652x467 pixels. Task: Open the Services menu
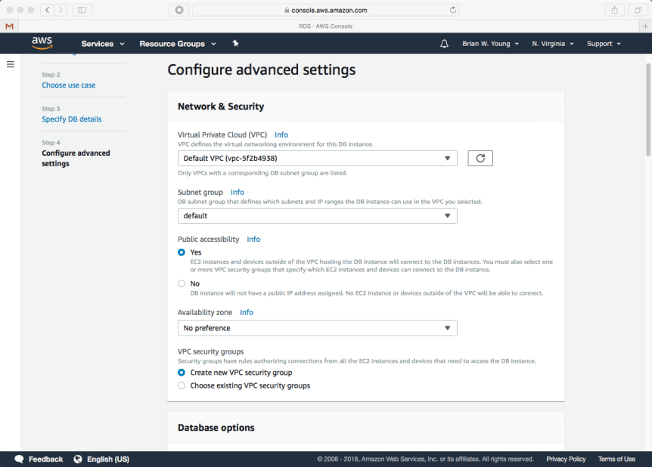[102, 44]
